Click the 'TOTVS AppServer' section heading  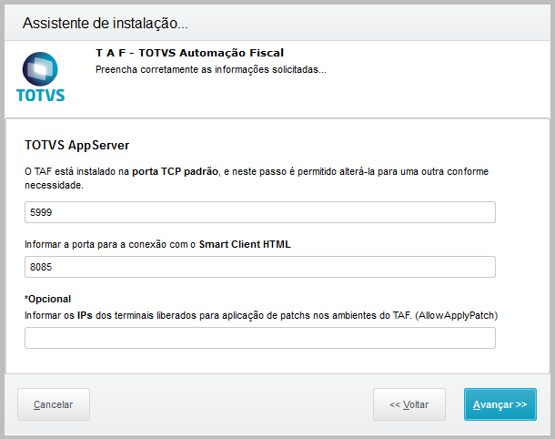coord(77,145)
